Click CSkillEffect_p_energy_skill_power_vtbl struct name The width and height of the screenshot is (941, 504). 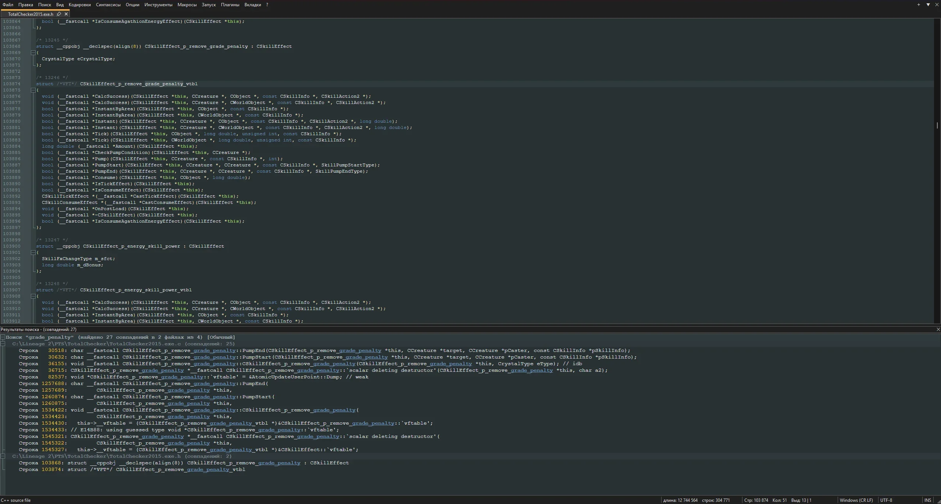pos(136,290)
